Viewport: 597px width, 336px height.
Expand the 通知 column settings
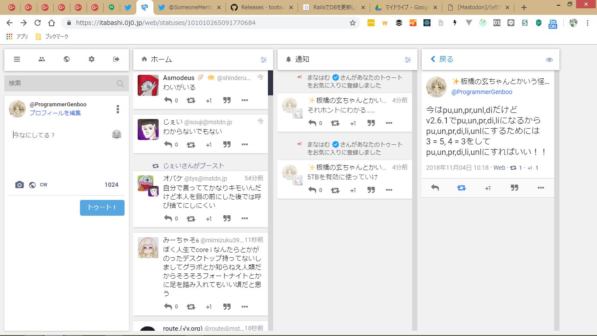[408, 60]
